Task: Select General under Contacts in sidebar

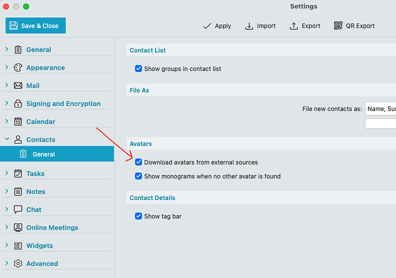Action: click(x=44, y=154)
